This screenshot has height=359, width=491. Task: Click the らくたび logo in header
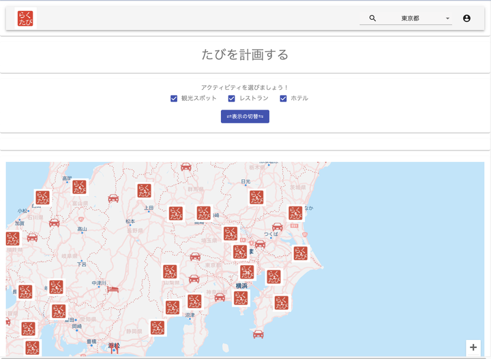26,18
